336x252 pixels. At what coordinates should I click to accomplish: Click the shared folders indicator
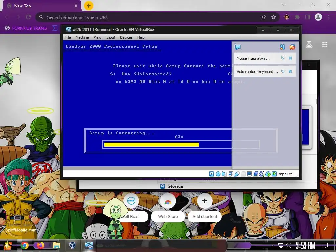[x=243, y=174]
